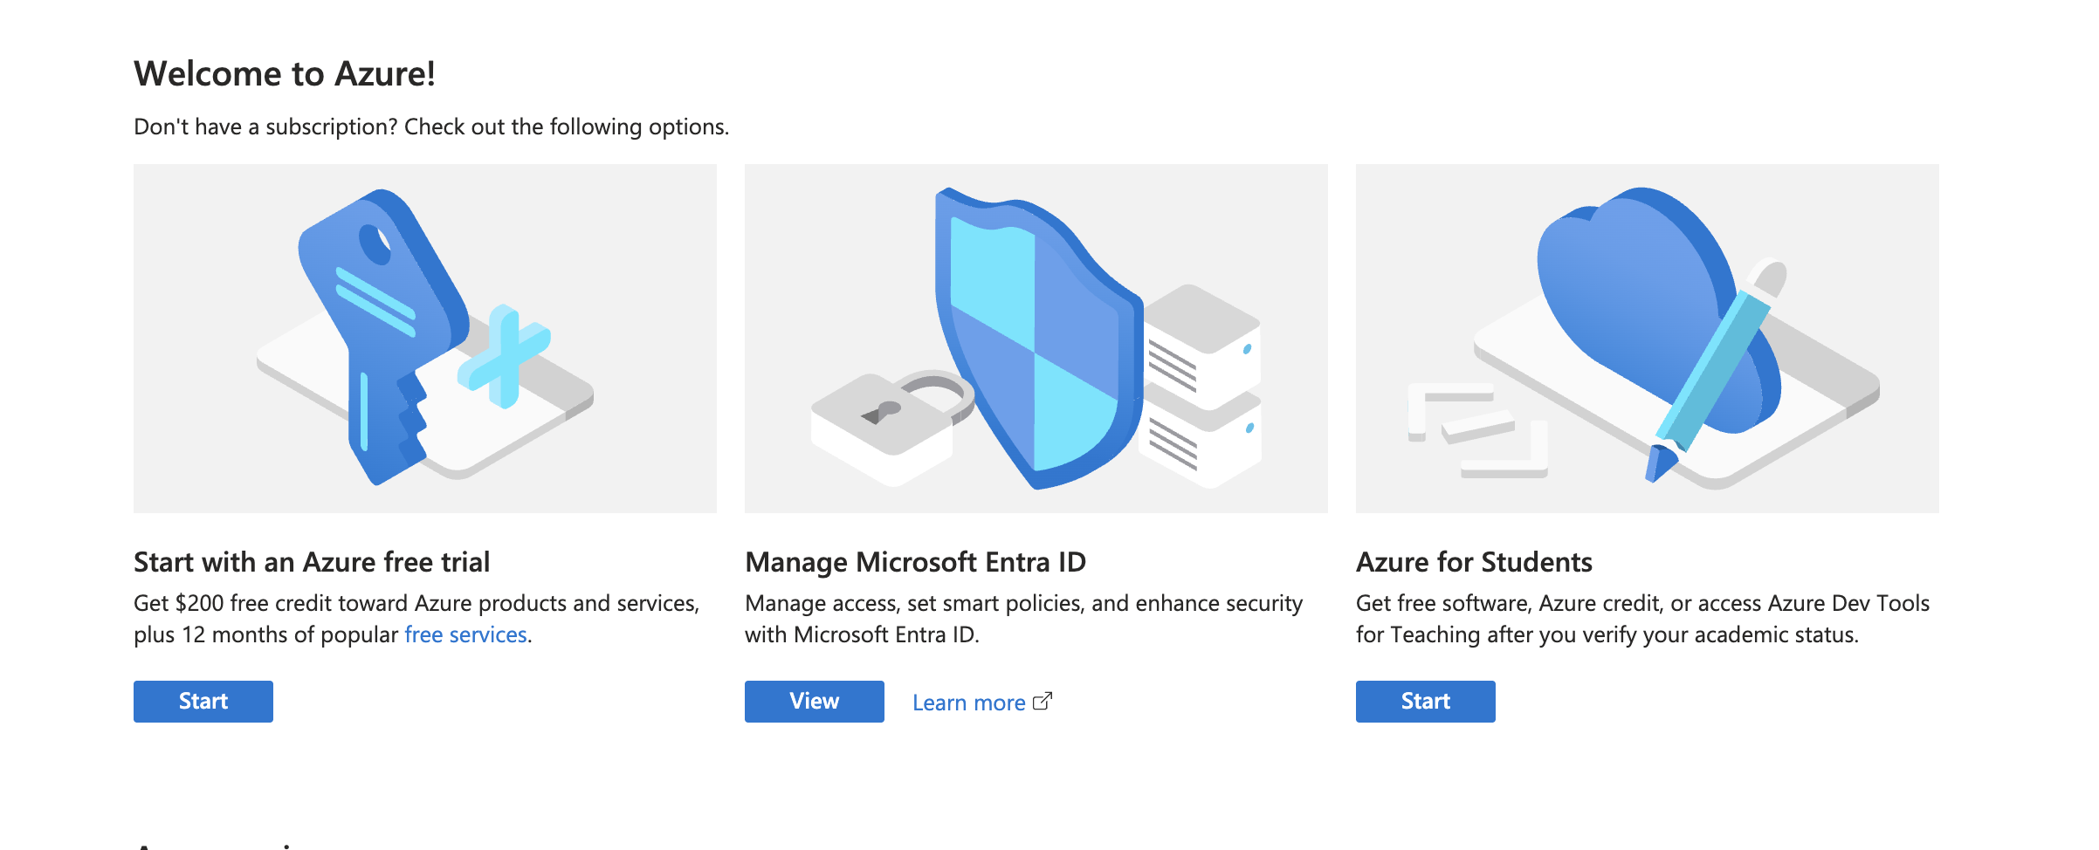The height and width of the screenshot is (850, 2099).
Task: Click the 'Welcome to Azure!' title
Action: [285, 73]
